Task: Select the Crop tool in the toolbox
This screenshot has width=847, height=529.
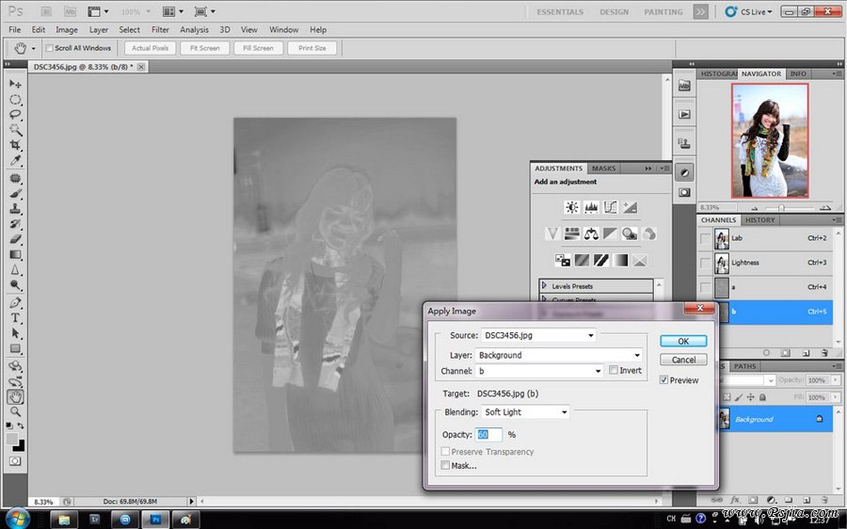Action: pyautogui.click(x=15, y=145)
